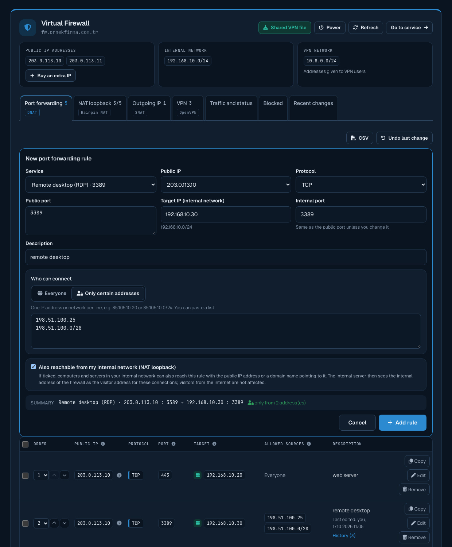Remove the web server rule
Image resolution: width=452 pixels, height=547 pixels.
[x=414, y=489]
